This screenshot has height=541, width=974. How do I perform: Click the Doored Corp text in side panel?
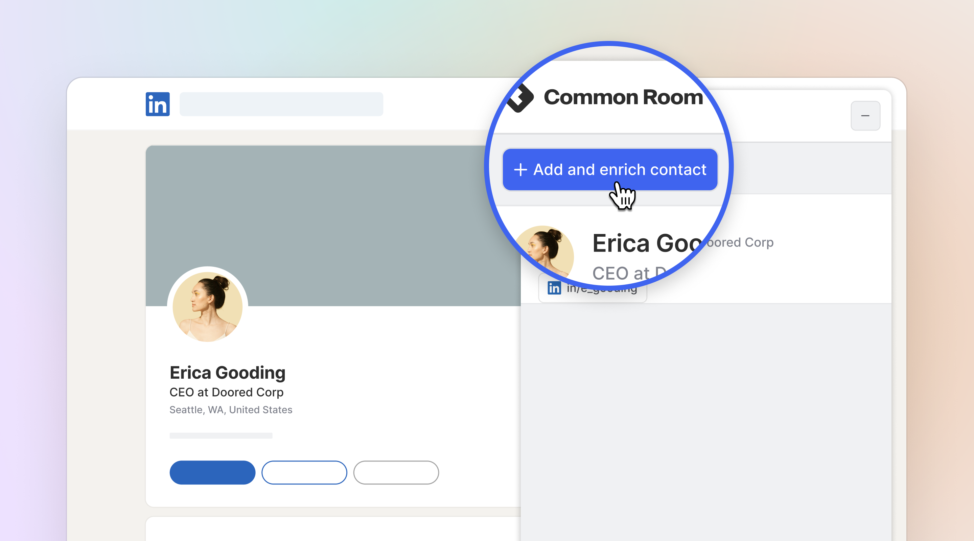740,242
